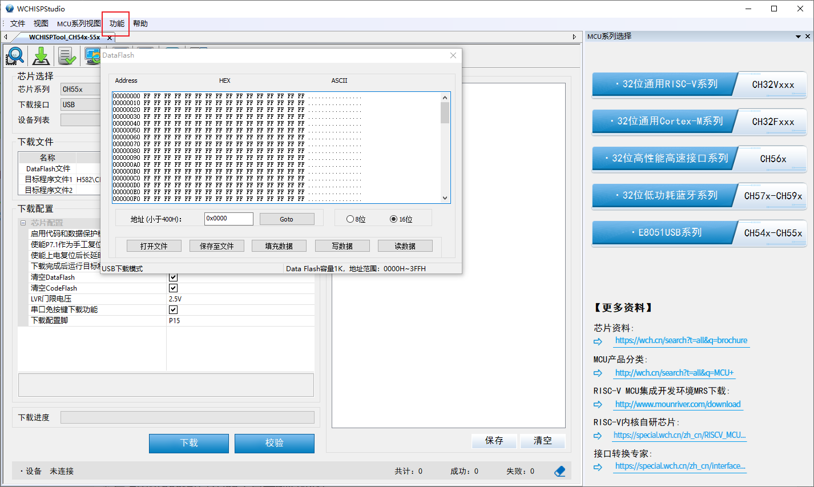Toggle the 清空DataFlash checkbox
Screen dimensions: 814x487
173,277
